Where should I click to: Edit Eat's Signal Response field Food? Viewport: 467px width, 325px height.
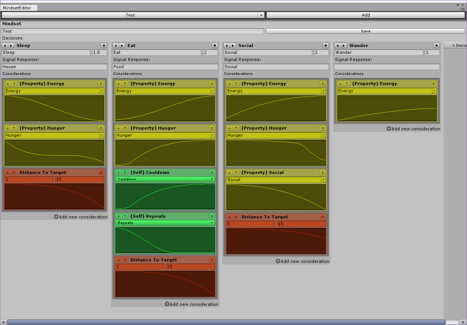click(x=165, y=67)
